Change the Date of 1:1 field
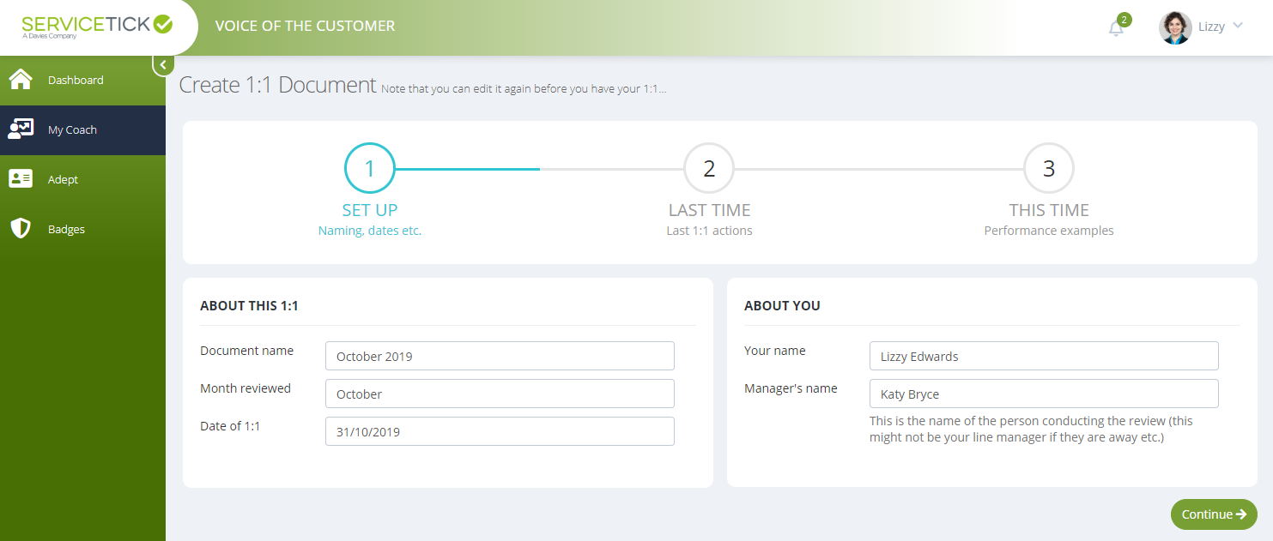The height and width of the screenshot is (541, 1273). click(x=500, y=431)
